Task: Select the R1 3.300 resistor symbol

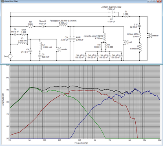Action: tap(126, 17)
